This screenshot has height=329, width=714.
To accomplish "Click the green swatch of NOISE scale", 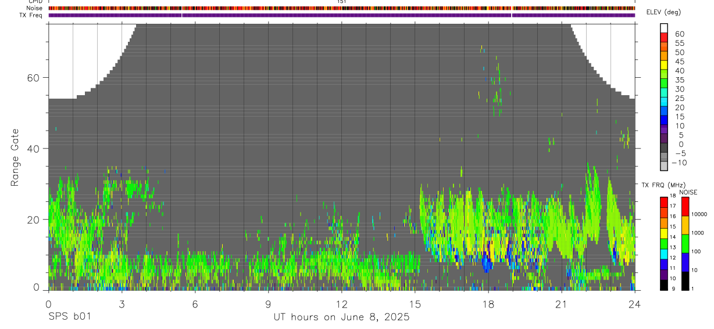I will click(x=685, y=244).
